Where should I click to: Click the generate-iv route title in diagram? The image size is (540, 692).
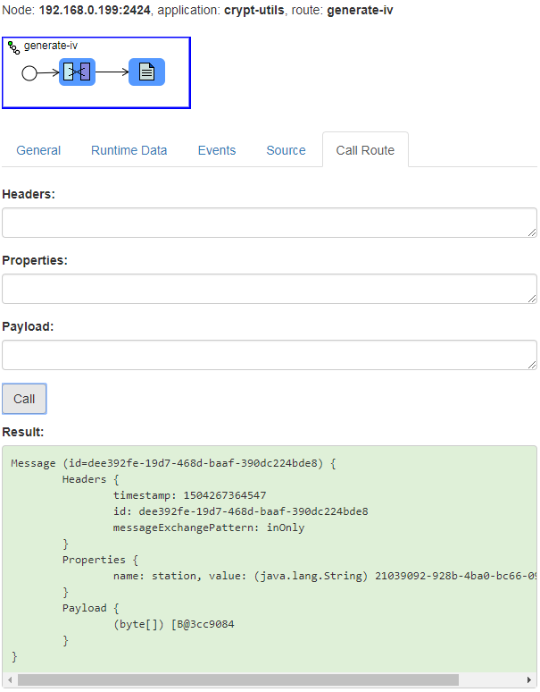tap(51, 46)
